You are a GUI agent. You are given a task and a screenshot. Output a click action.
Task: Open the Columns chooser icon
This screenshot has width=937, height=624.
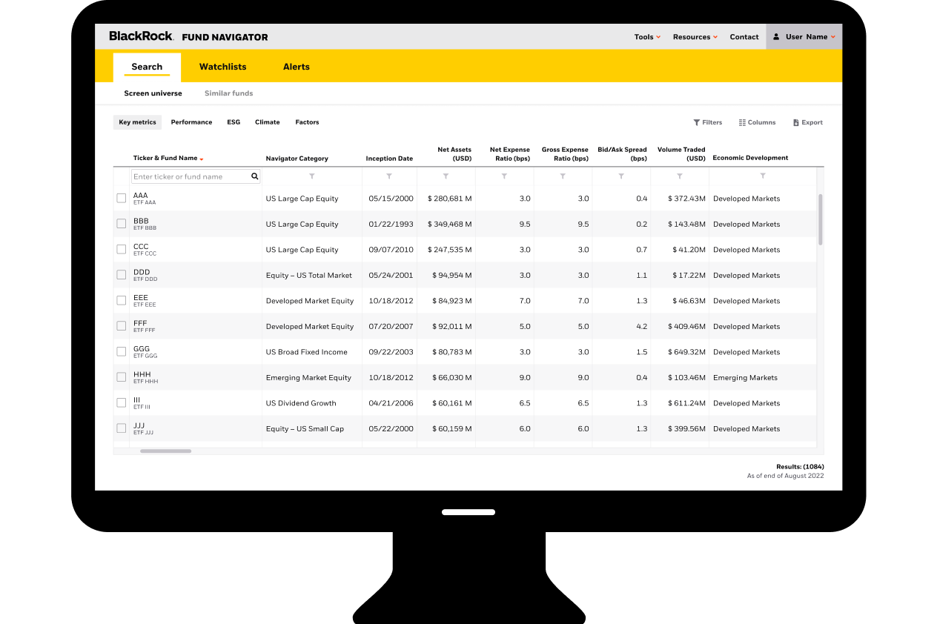click(x=742, y=123)
